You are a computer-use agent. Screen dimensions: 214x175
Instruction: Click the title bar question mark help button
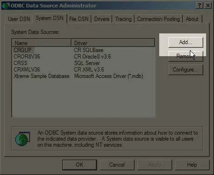200,6
